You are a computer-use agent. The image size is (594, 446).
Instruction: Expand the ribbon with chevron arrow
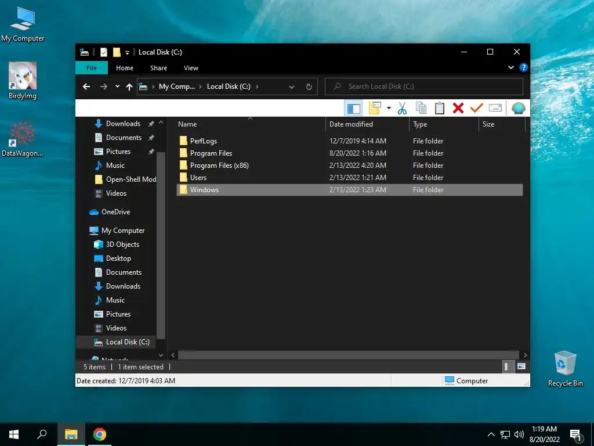pyautogui.click(x=510, y=67)
